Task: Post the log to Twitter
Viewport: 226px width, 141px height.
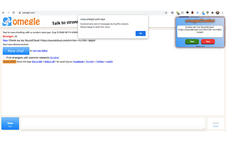Action: pyautogui.click(x=100, y=62)
